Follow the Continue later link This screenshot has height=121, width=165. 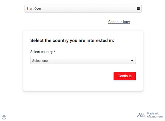(x=119, y=22)
